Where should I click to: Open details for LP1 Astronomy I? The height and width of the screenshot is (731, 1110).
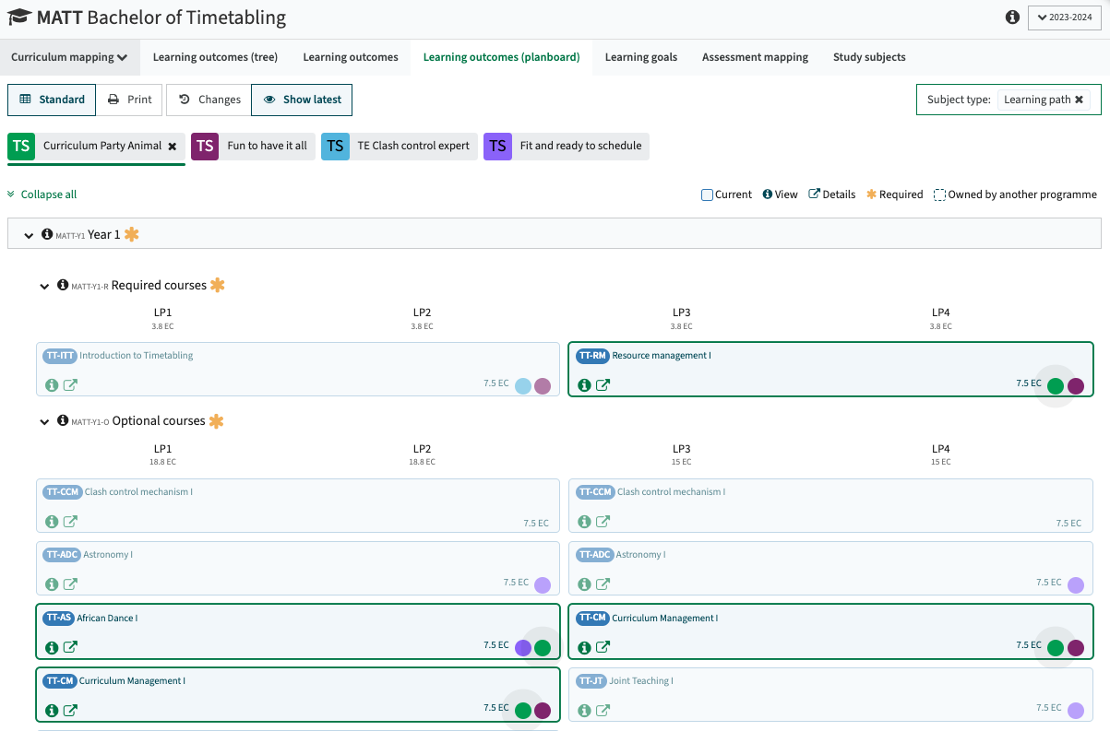click(70, 584)
